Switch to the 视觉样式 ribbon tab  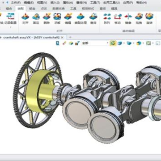88,8
